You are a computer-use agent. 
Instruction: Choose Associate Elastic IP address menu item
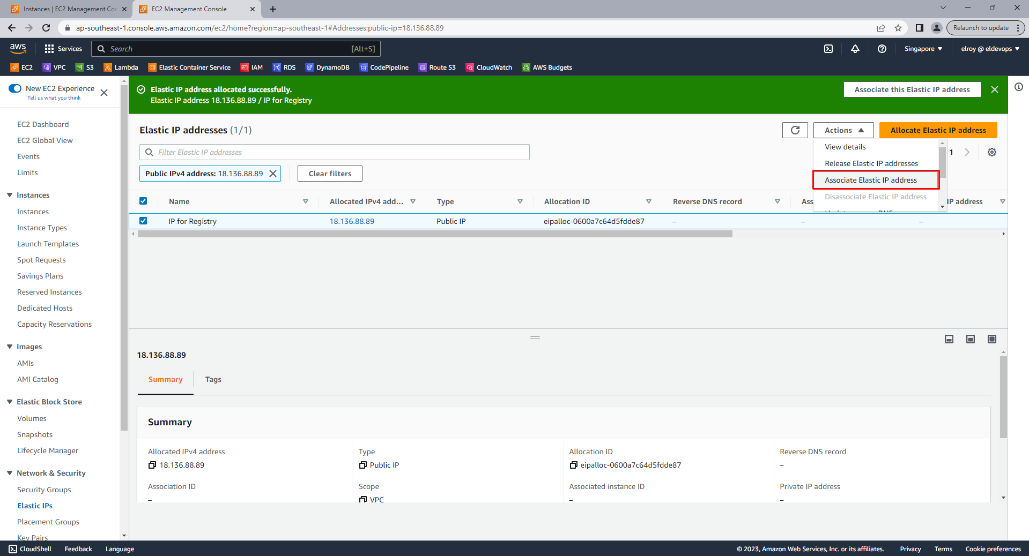875,180
